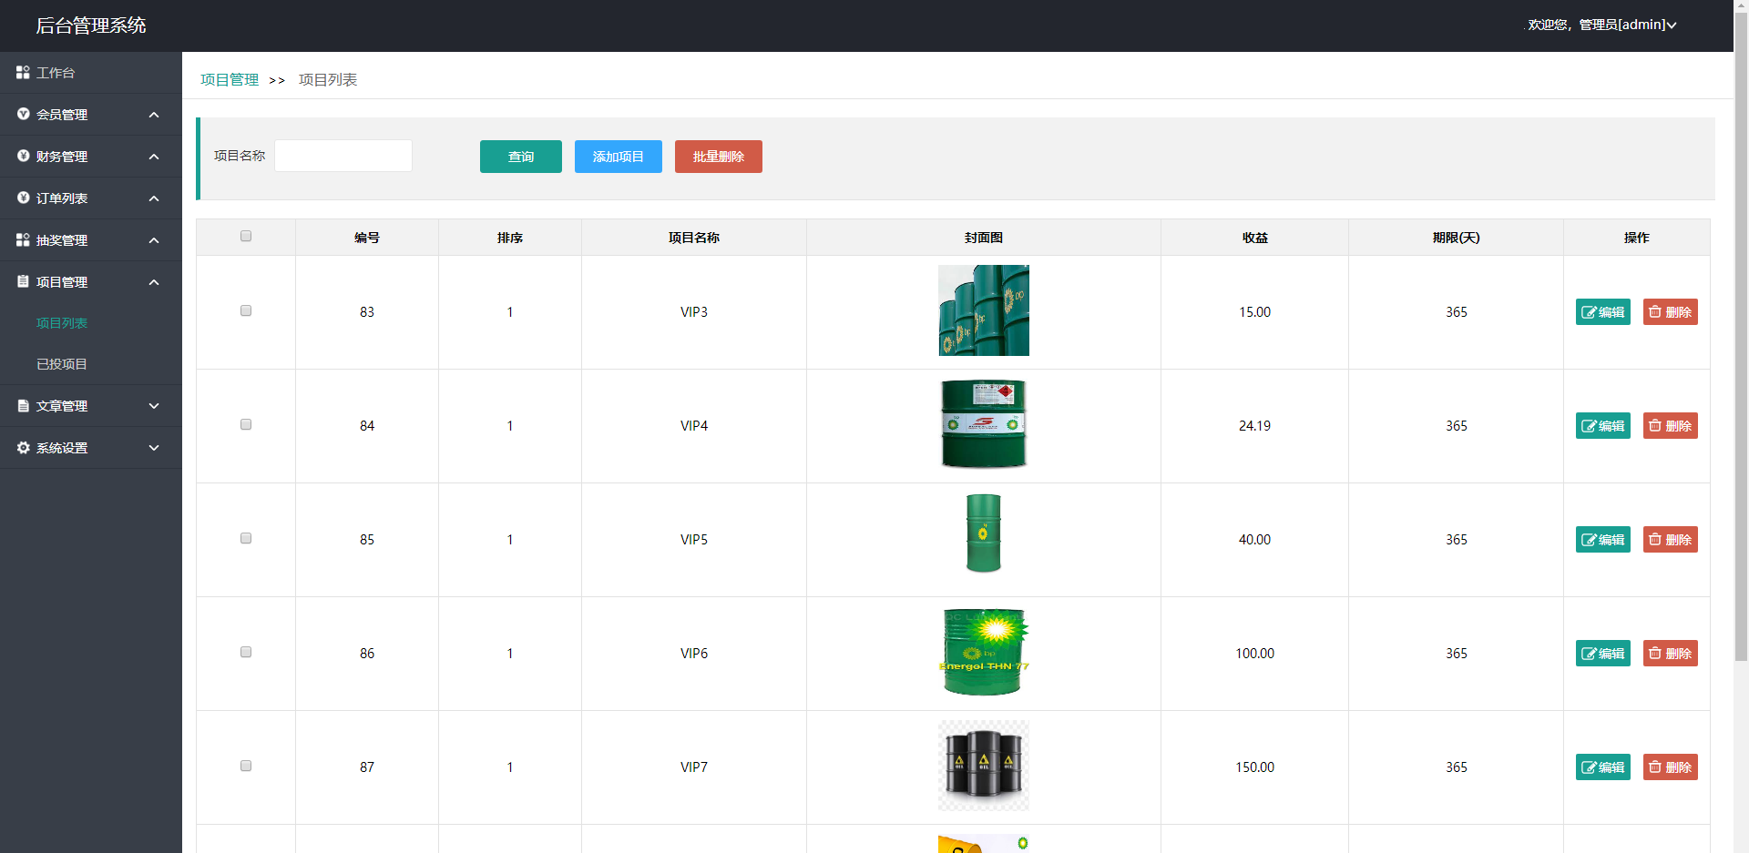Focus the 项目名称 search input field
The image size is (1749, 853).
[x=343, y=156]
